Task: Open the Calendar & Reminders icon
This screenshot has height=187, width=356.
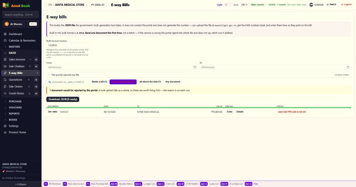Action: pyautogui.click(x=5, y=40)
